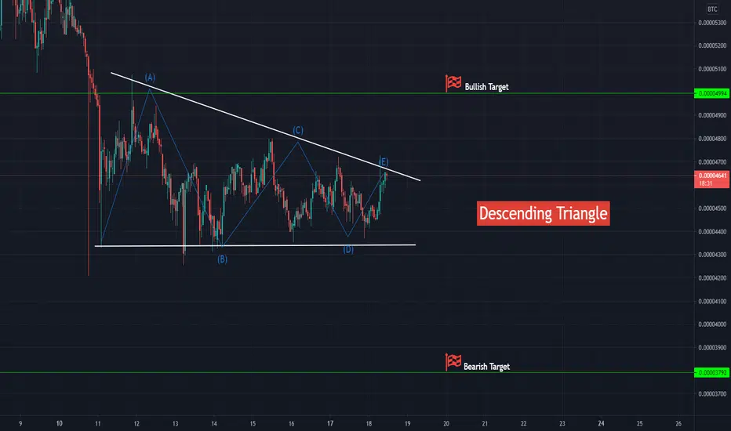The width and height of the screenshot is (731, 431).
Task: Select the (A) wave label
Action: click(x=150, y=78)
